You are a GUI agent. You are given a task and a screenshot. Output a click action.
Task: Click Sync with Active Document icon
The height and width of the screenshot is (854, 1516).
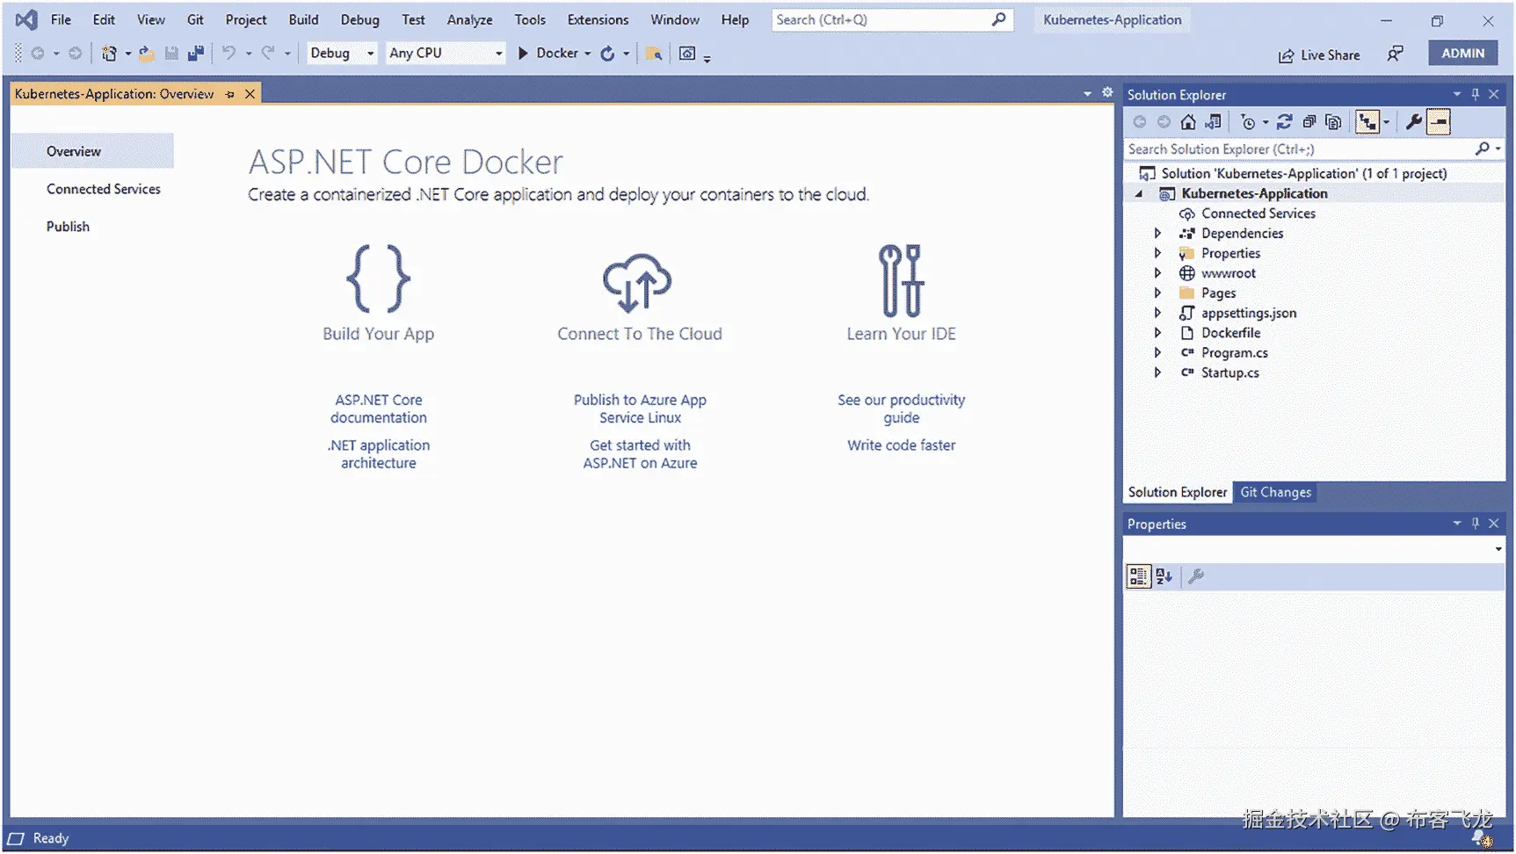coord(1284,122)
